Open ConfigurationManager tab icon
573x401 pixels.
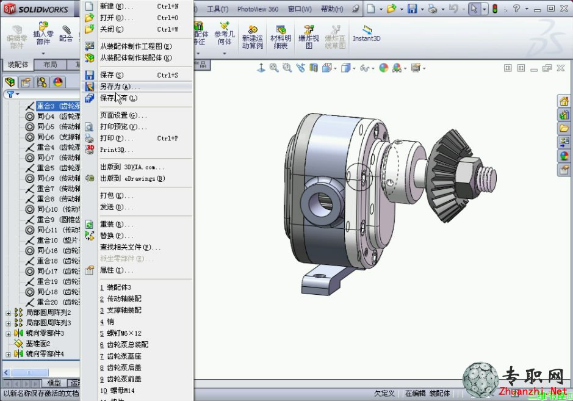pos(41,82)
